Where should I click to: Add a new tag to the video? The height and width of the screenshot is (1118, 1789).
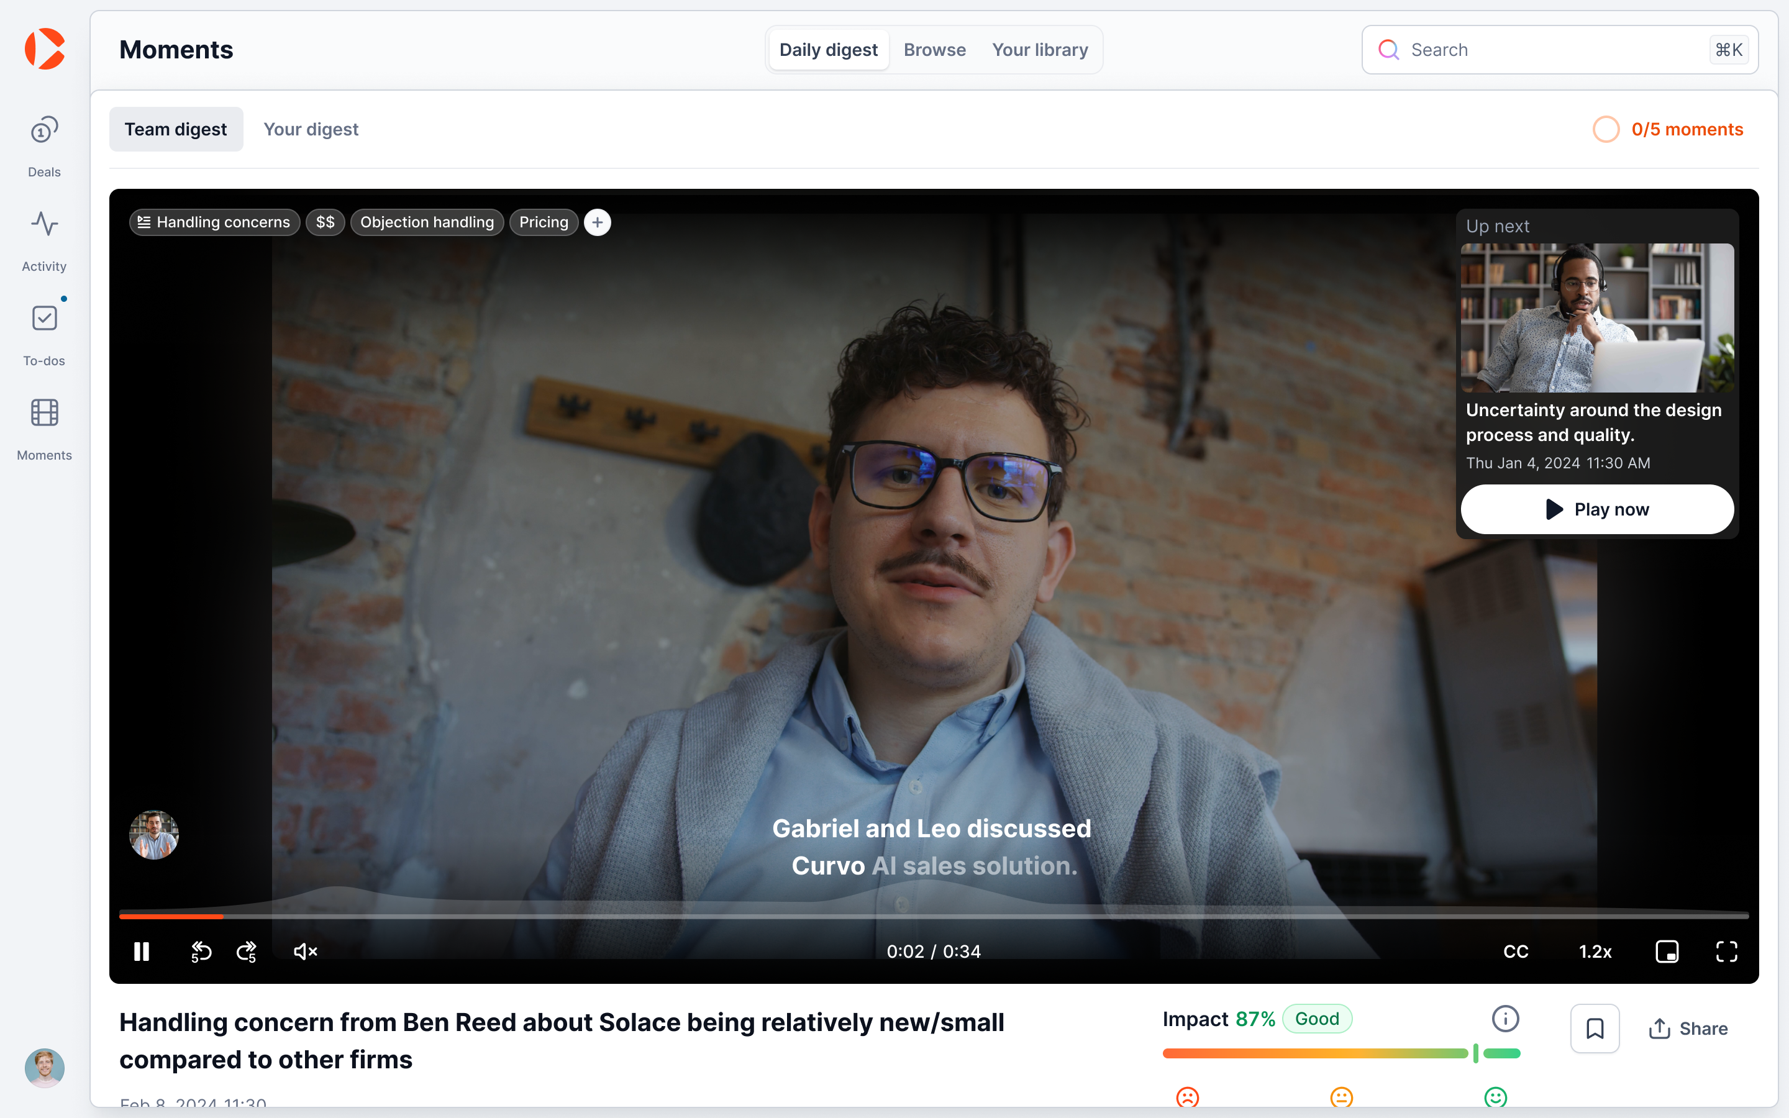tap(598, 222)
